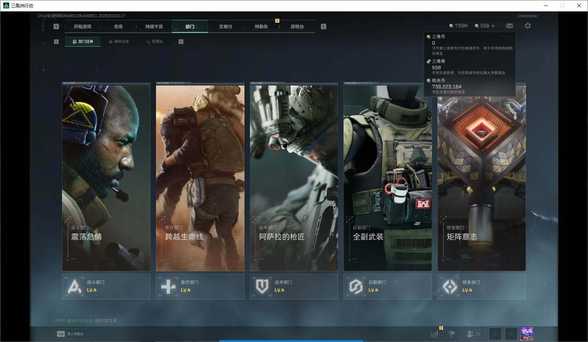The image size is (588, 342).
Task: Open the bar chart stats icon
Action: click(435, 334)
